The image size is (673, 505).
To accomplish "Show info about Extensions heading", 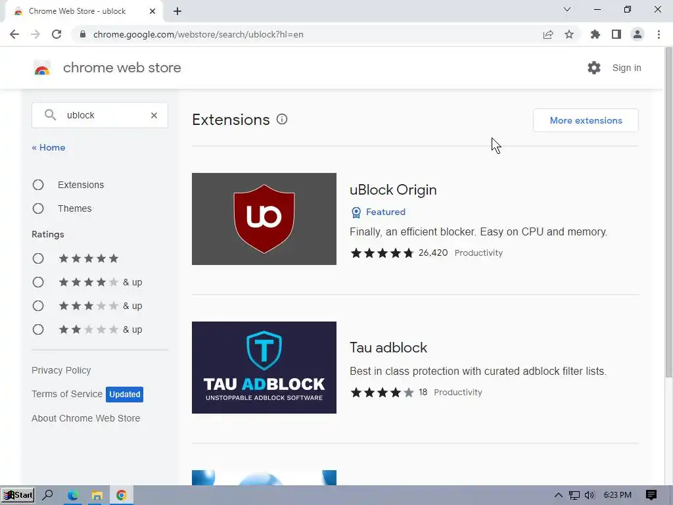I will coord(281,120).
